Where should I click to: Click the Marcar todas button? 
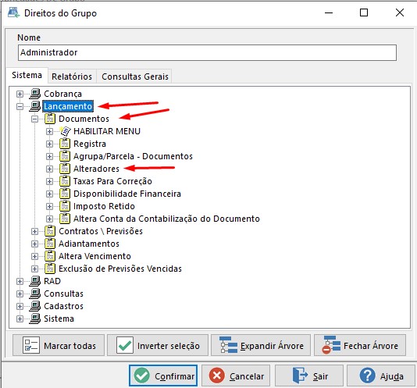pos(59,345)
